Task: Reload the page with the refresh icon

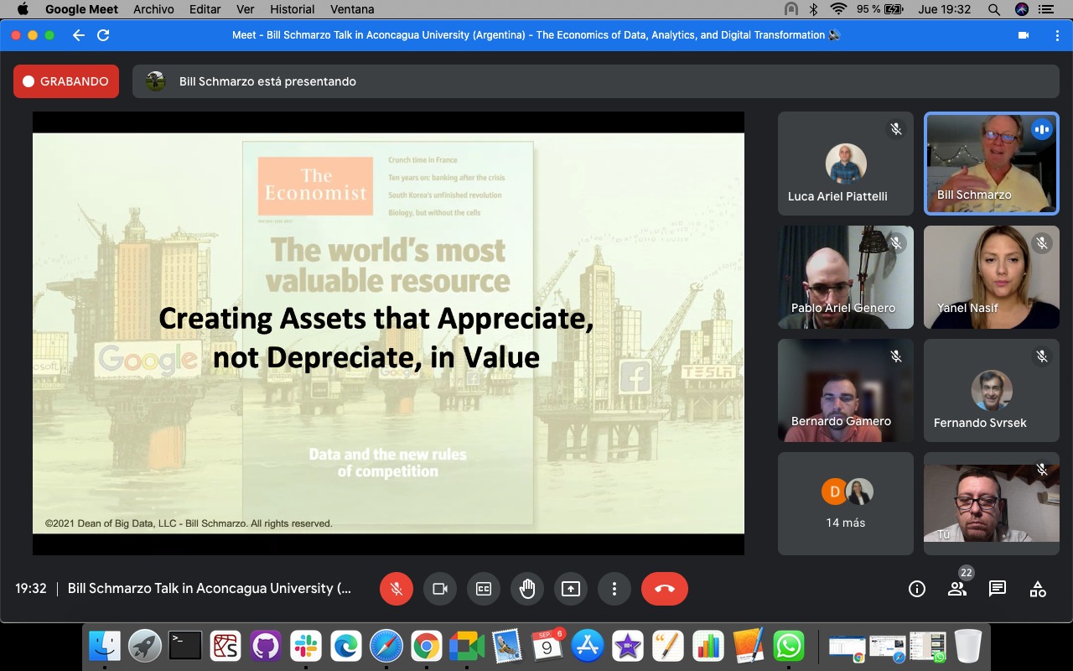Action: click(103, 35)
